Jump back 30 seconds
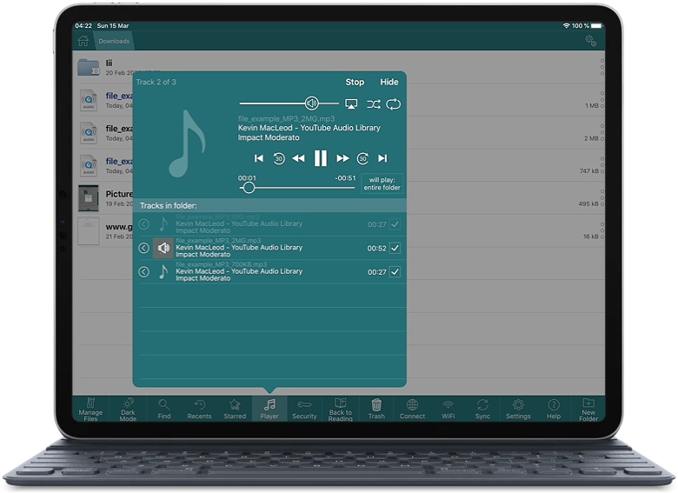 (279, 159)
